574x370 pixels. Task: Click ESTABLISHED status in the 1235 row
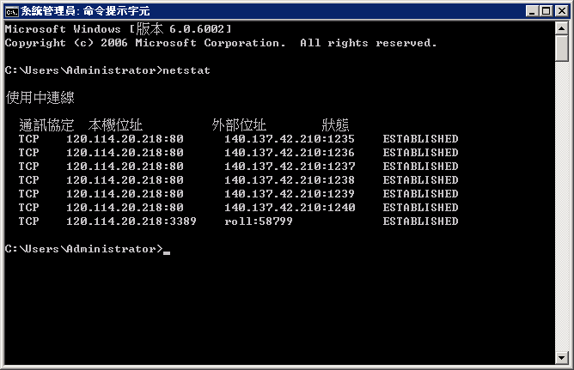[420, 139]
